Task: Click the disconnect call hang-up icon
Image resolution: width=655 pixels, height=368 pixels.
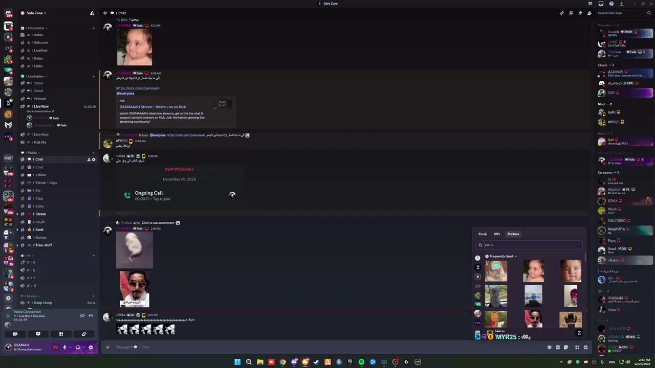Action: coord(91,316)
